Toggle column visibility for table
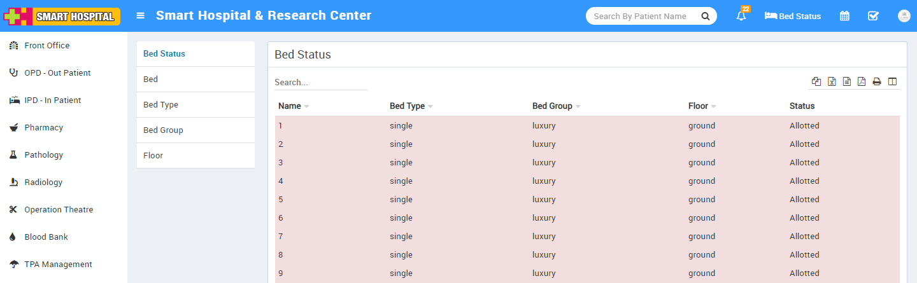917x283 pixels. point(892,81)
